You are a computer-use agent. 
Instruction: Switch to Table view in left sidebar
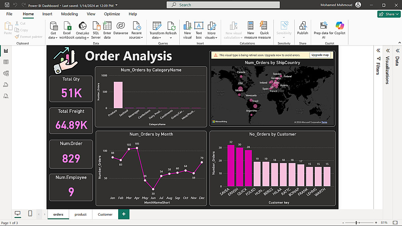6,62
